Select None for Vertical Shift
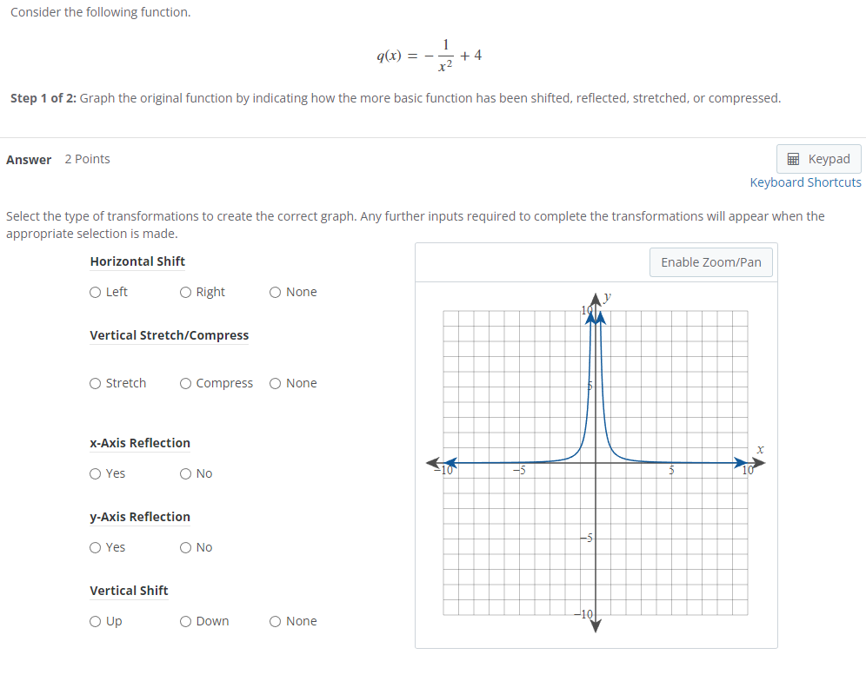This screenshot has height=681, width=866. coord(274,621)
